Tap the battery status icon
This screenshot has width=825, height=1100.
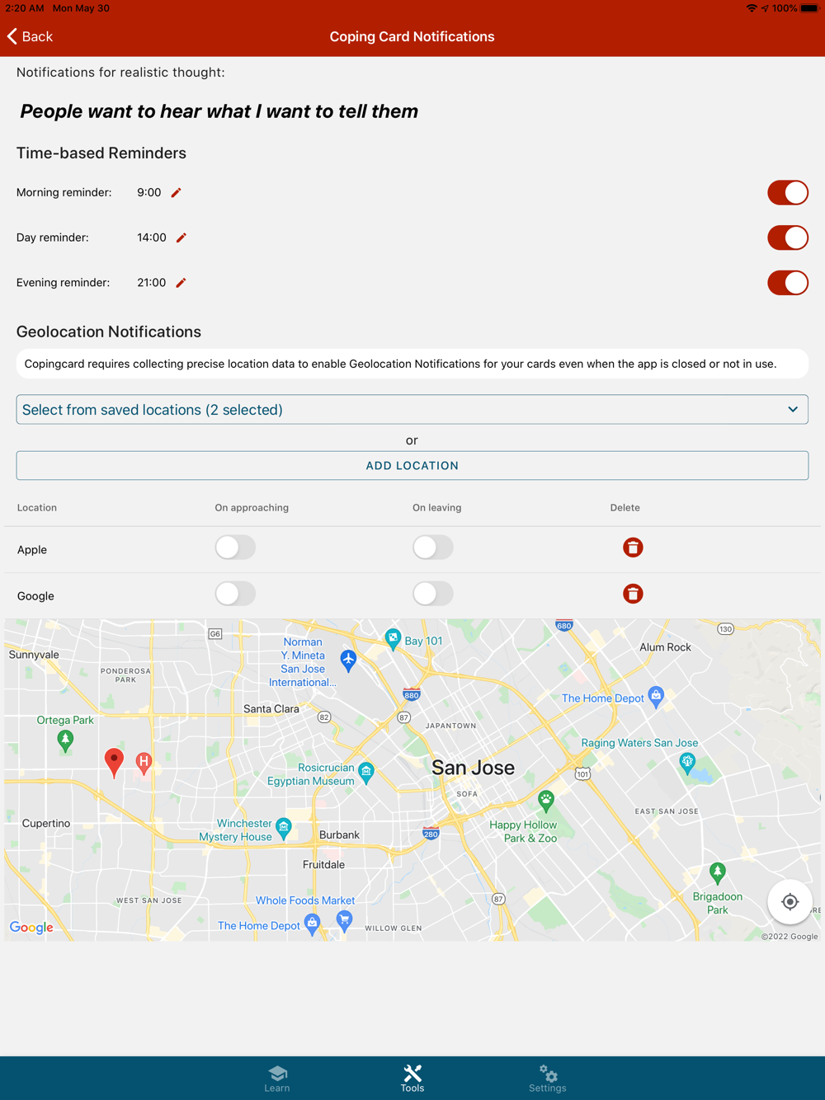(x=809, y=8)
